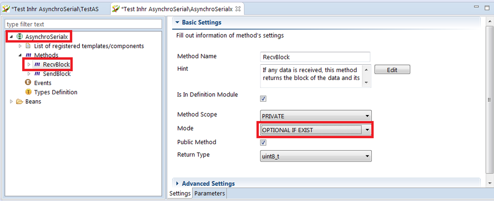Click the Types Definition icon
The image size is (494, 201).
click(x=28, y=92)
